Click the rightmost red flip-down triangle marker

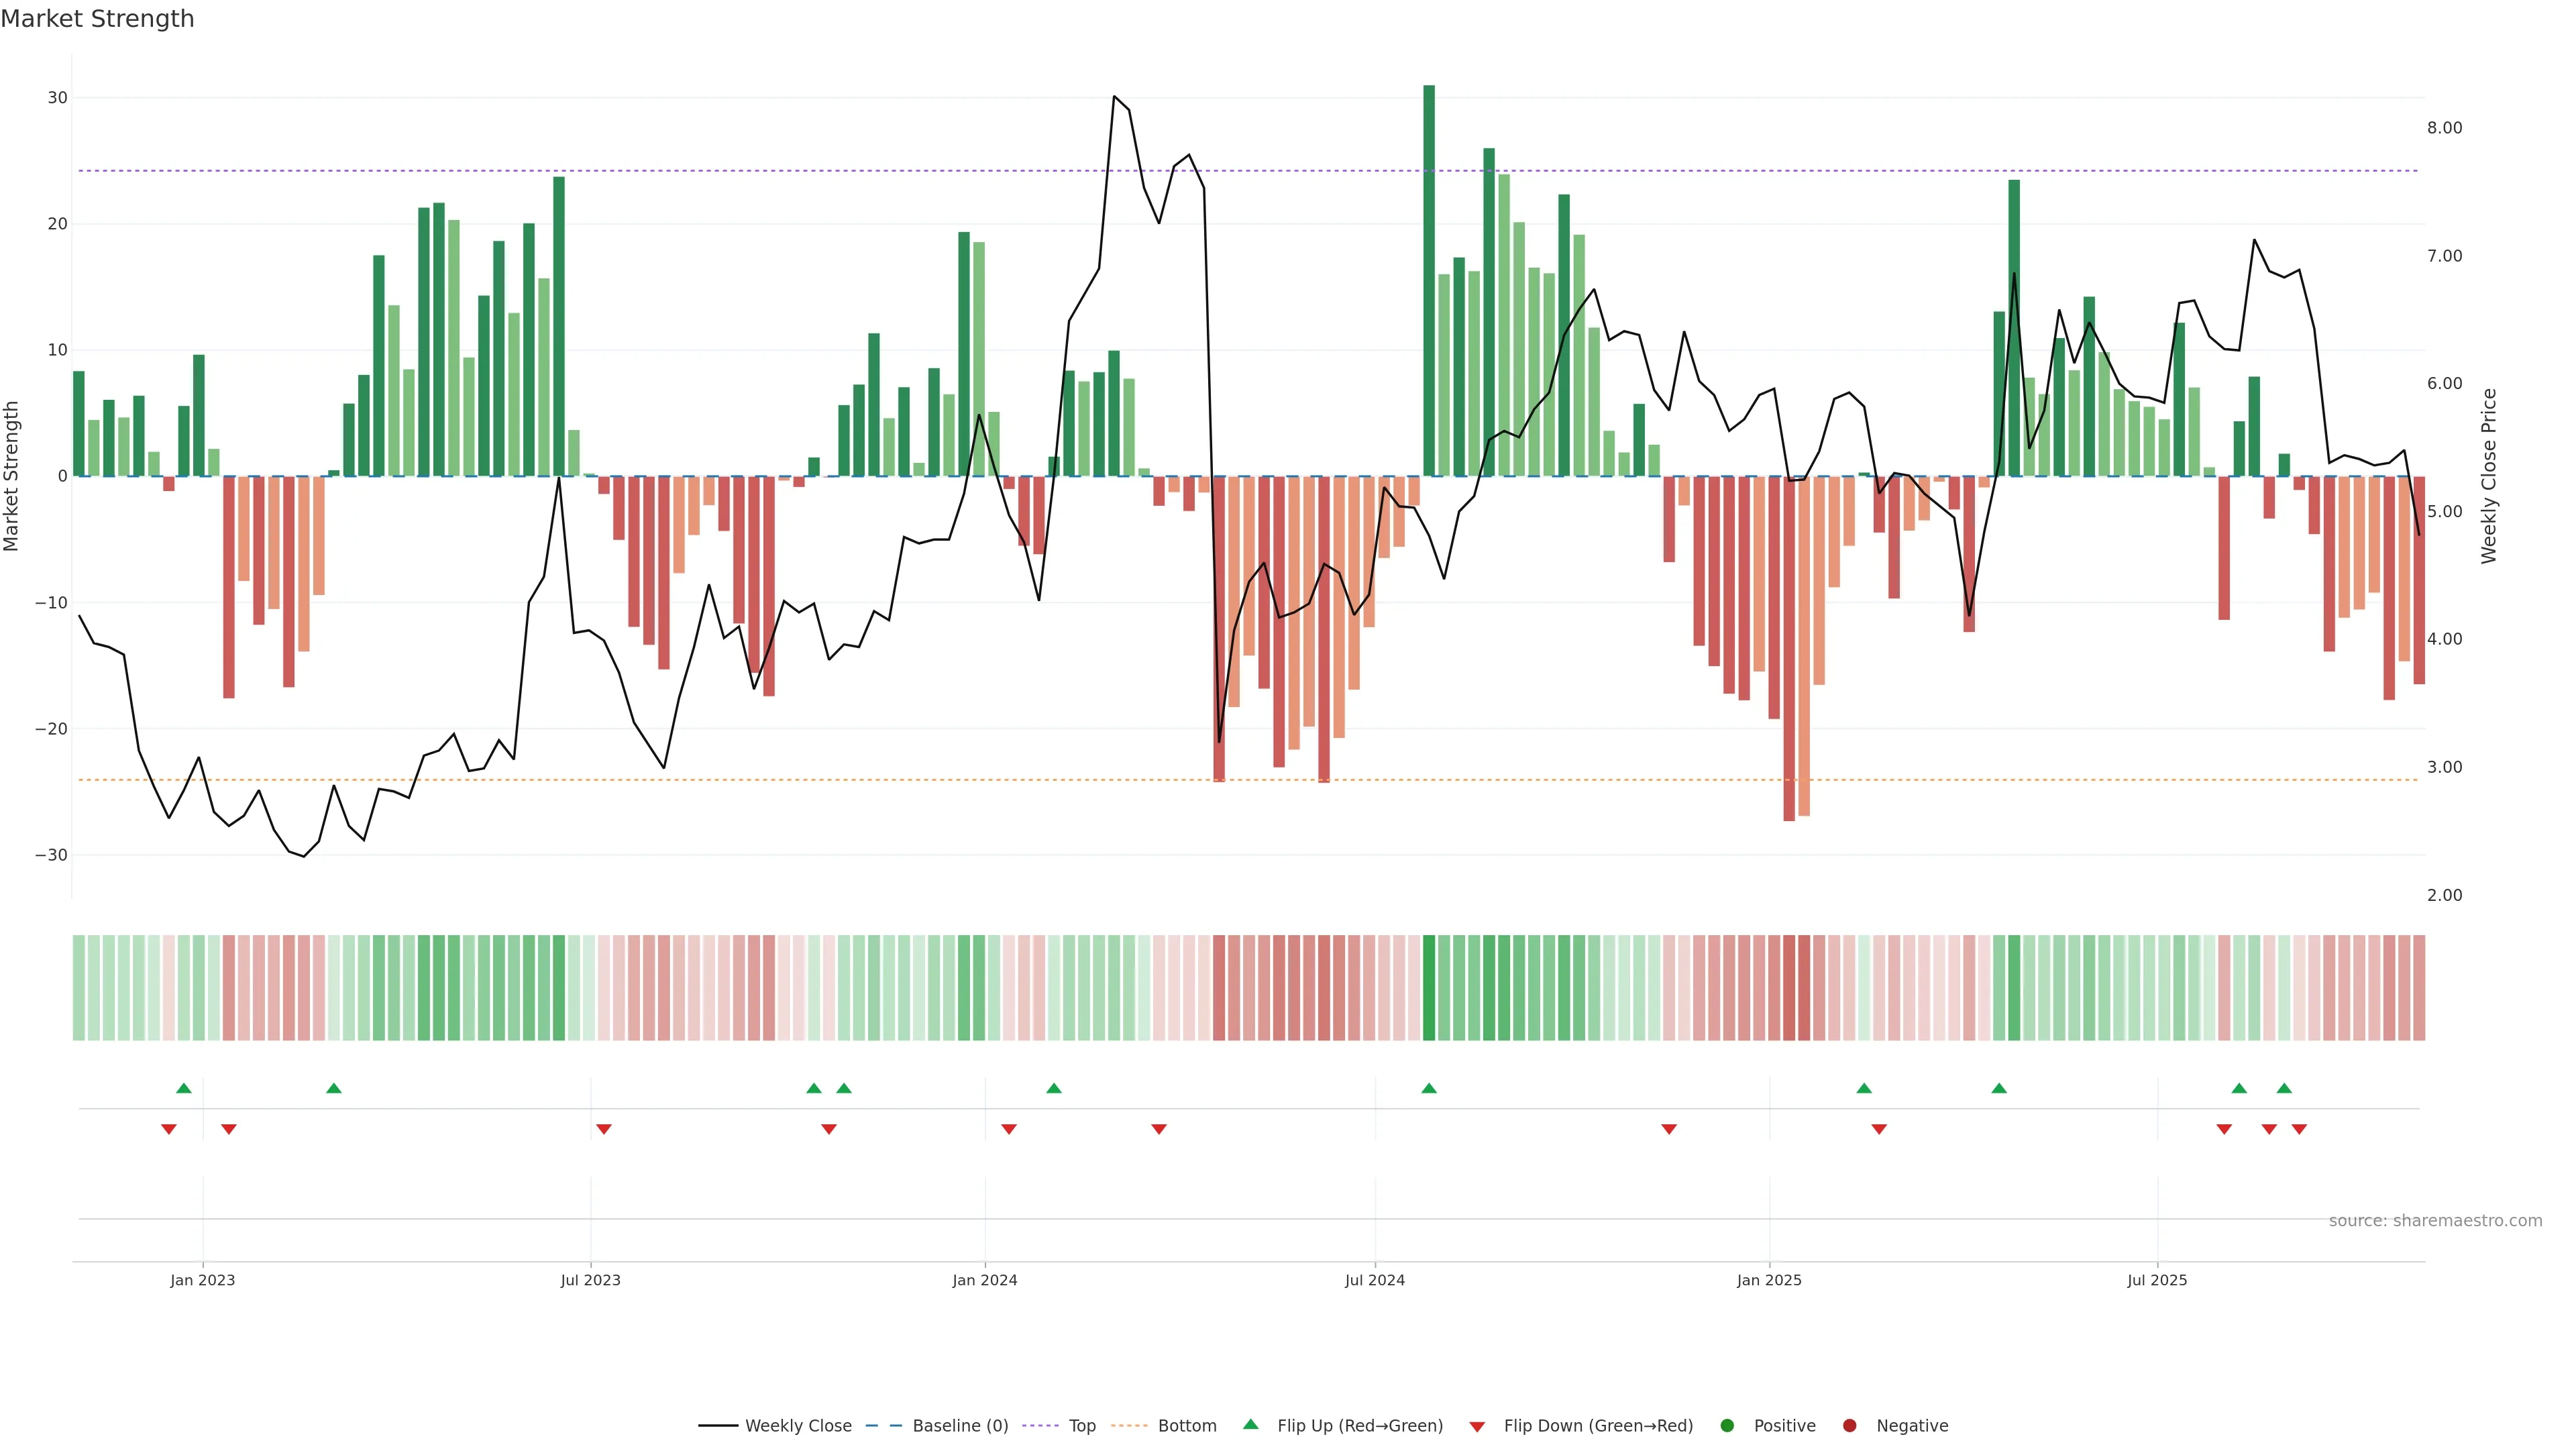tap(2299, 1129)
